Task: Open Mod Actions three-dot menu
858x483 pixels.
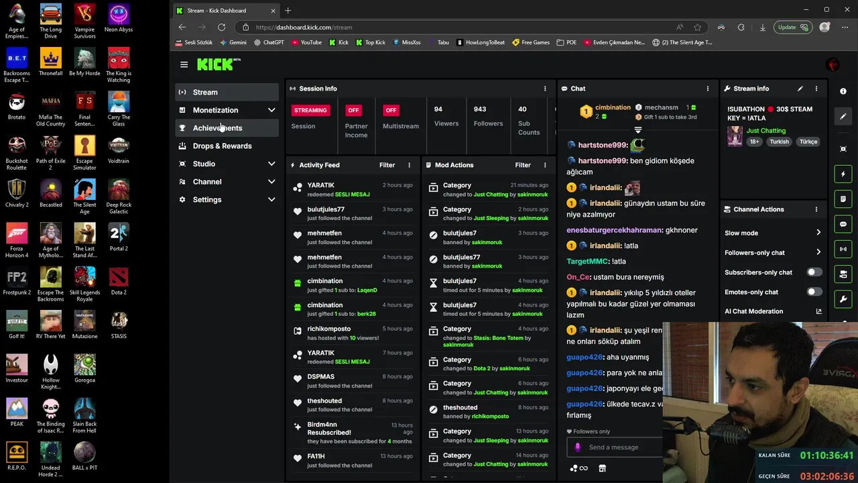Action: click(544, 165)
